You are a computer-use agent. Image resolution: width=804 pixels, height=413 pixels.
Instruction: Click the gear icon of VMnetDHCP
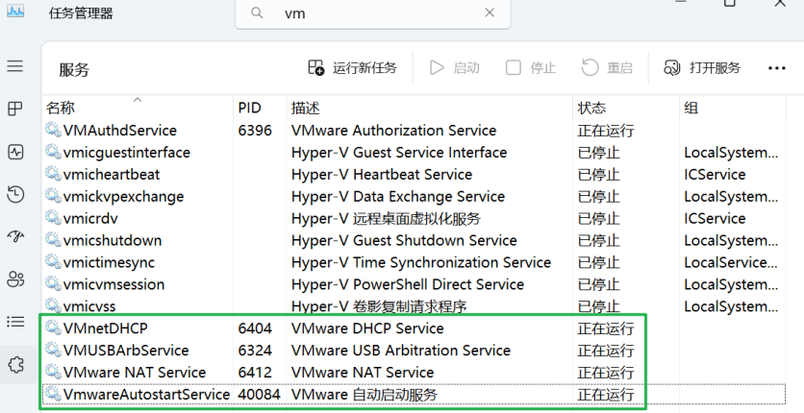pyautogui.click(x=53, y=327)
